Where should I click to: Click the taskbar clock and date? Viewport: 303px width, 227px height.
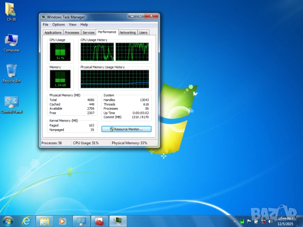point(284,221)
